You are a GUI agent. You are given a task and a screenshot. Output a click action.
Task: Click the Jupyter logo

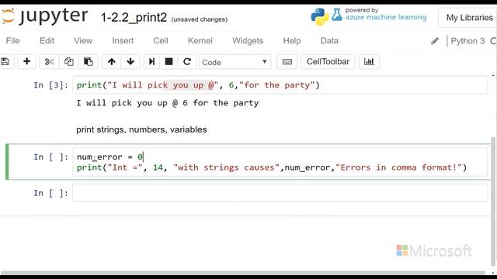pos(44,15)
